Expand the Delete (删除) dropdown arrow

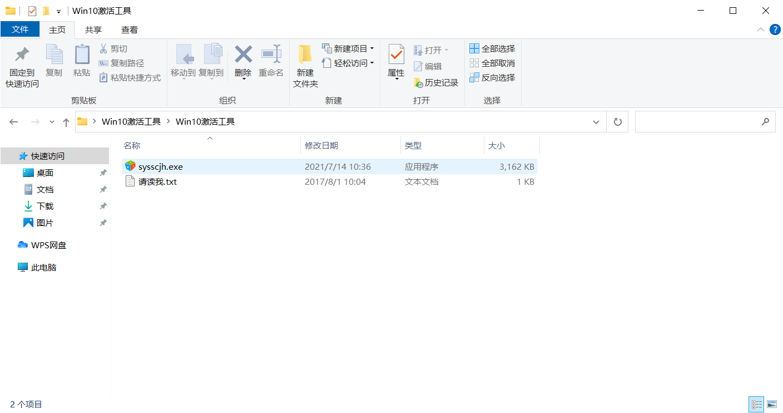pos(244,79)
